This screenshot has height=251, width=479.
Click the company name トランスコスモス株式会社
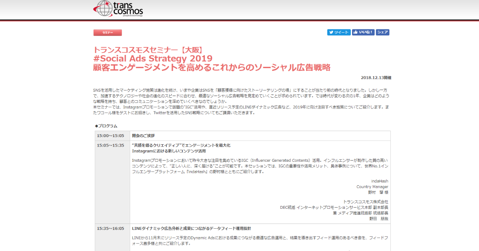tap(366, 202)
